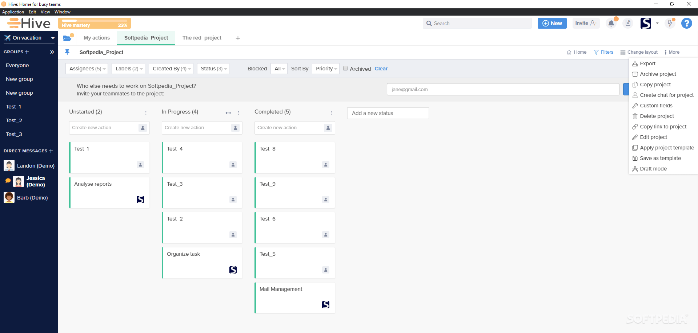Set assignee for new In Progress action
The image size is (698, 333).
(x=235, y=128)
